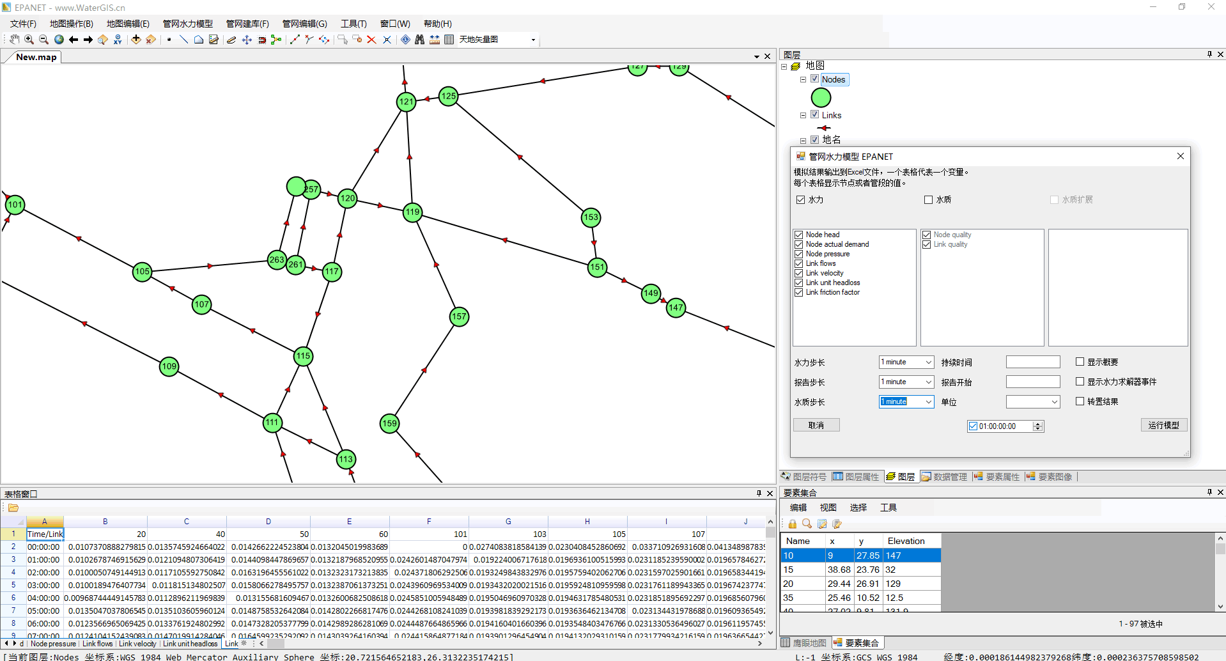The image size is (1226, 661).
Task: Click the 持续时间 duration input field
Action: pyautogui.click(x=1032, y=362)
